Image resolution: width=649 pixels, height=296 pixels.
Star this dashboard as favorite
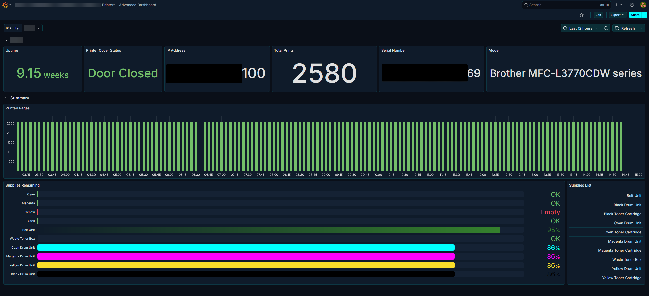click(582, 15)
